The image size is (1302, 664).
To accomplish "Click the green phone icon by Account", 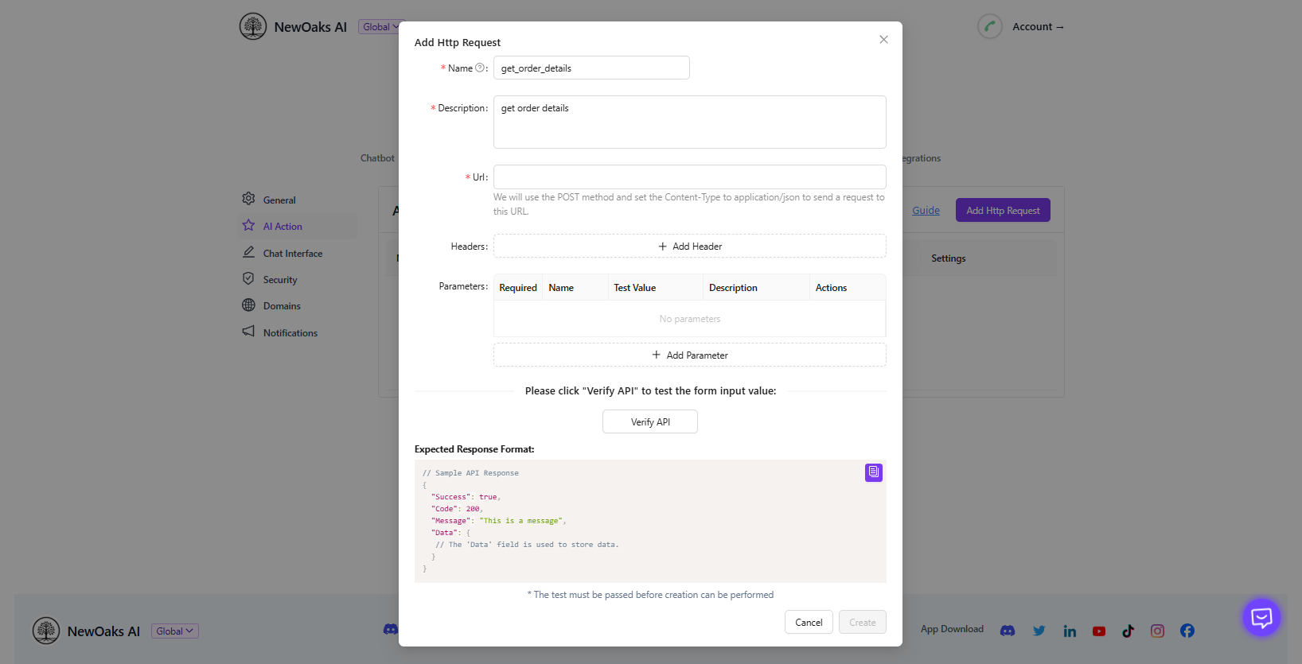I will click(x=990, y=26).
